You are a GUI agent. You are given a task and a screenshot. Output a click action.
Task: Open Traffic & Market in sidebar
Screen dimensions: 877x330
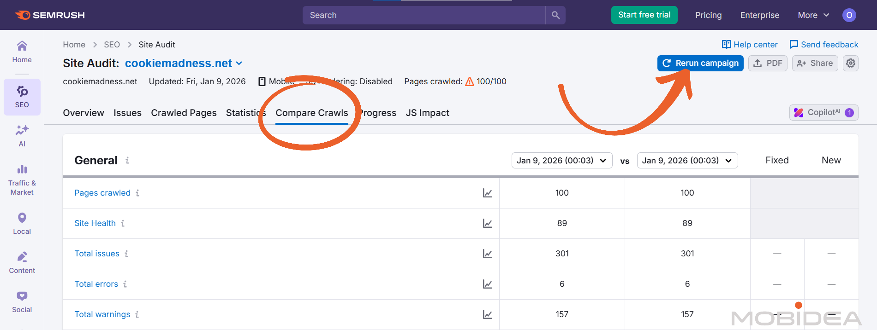22,180
